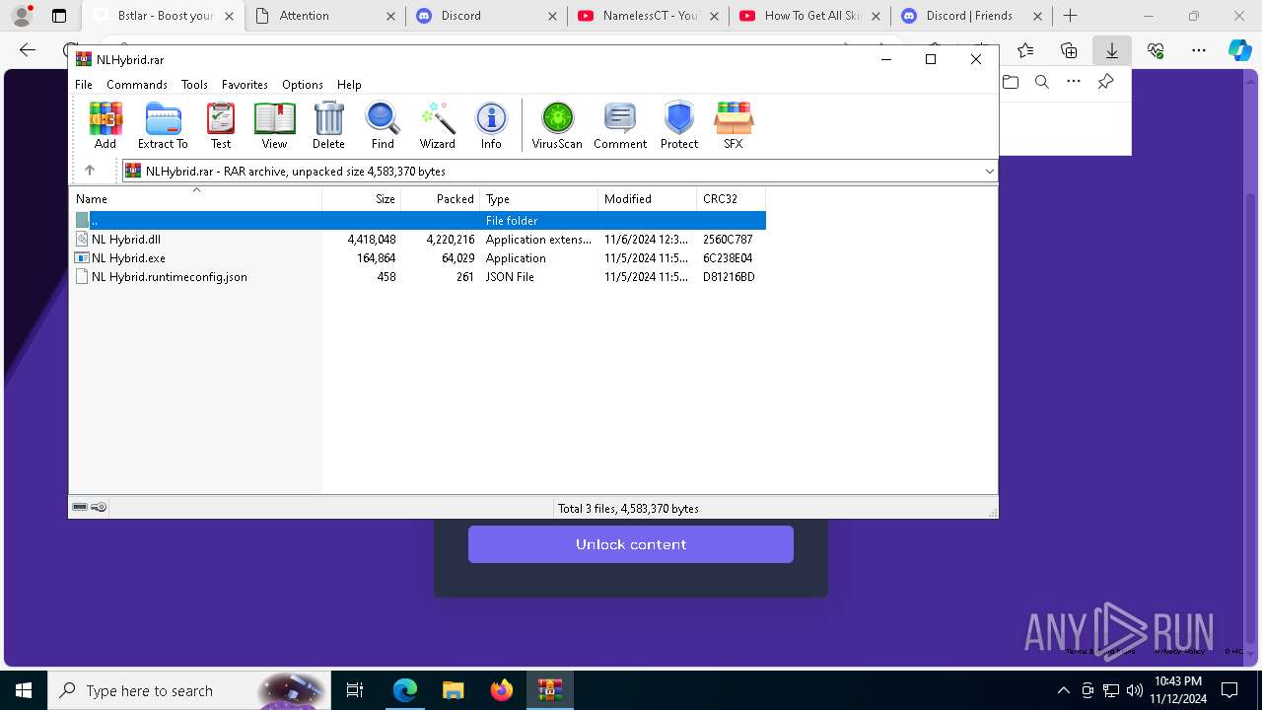Open the Find magnifier tool
This screenshot has height=710, width=1262.
[x=383, y=125]
